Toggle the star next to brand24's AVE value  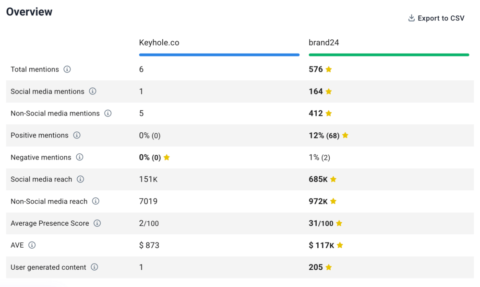340,245
